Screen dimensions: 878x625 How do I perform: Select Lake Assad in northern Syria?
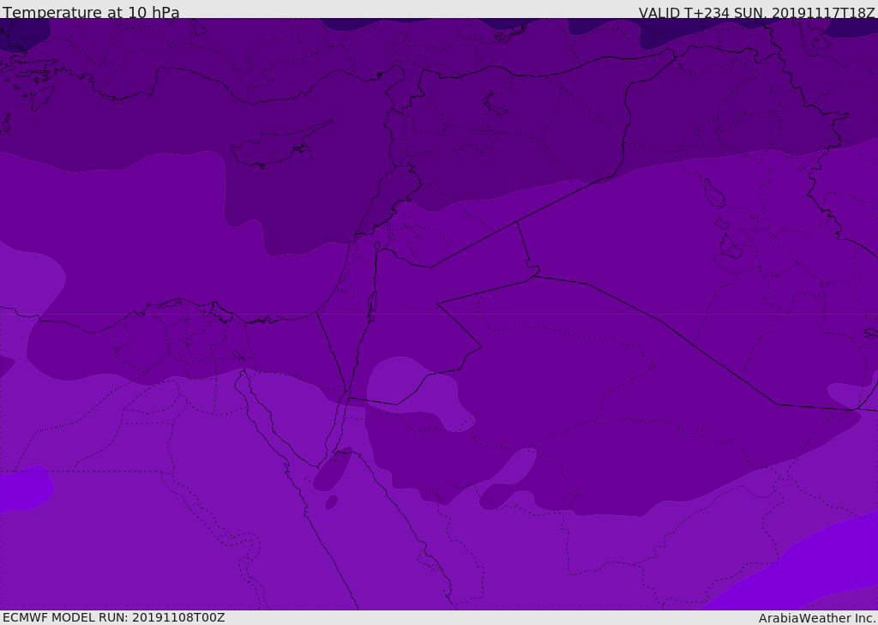point(495,104)
